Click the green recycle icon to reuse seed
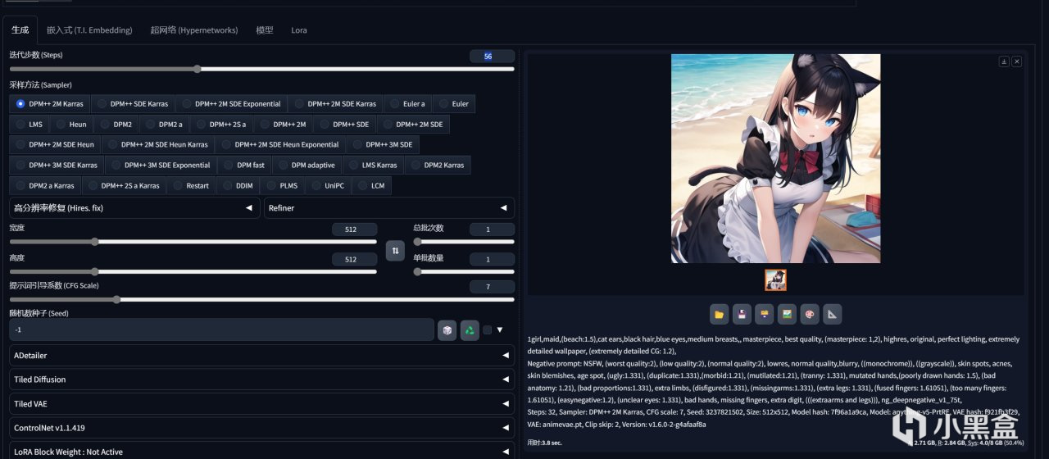The image size is (1049, 459). click(470, 329)
